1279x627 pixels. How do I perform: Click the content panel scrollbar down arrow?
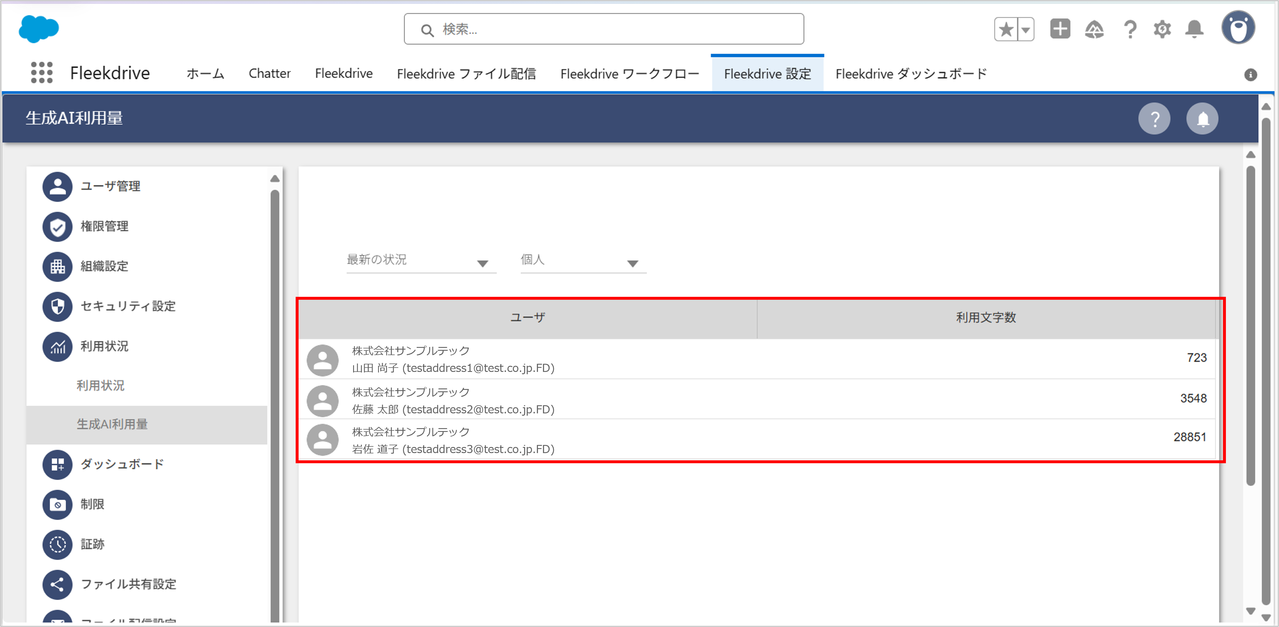coord(1251,611)
